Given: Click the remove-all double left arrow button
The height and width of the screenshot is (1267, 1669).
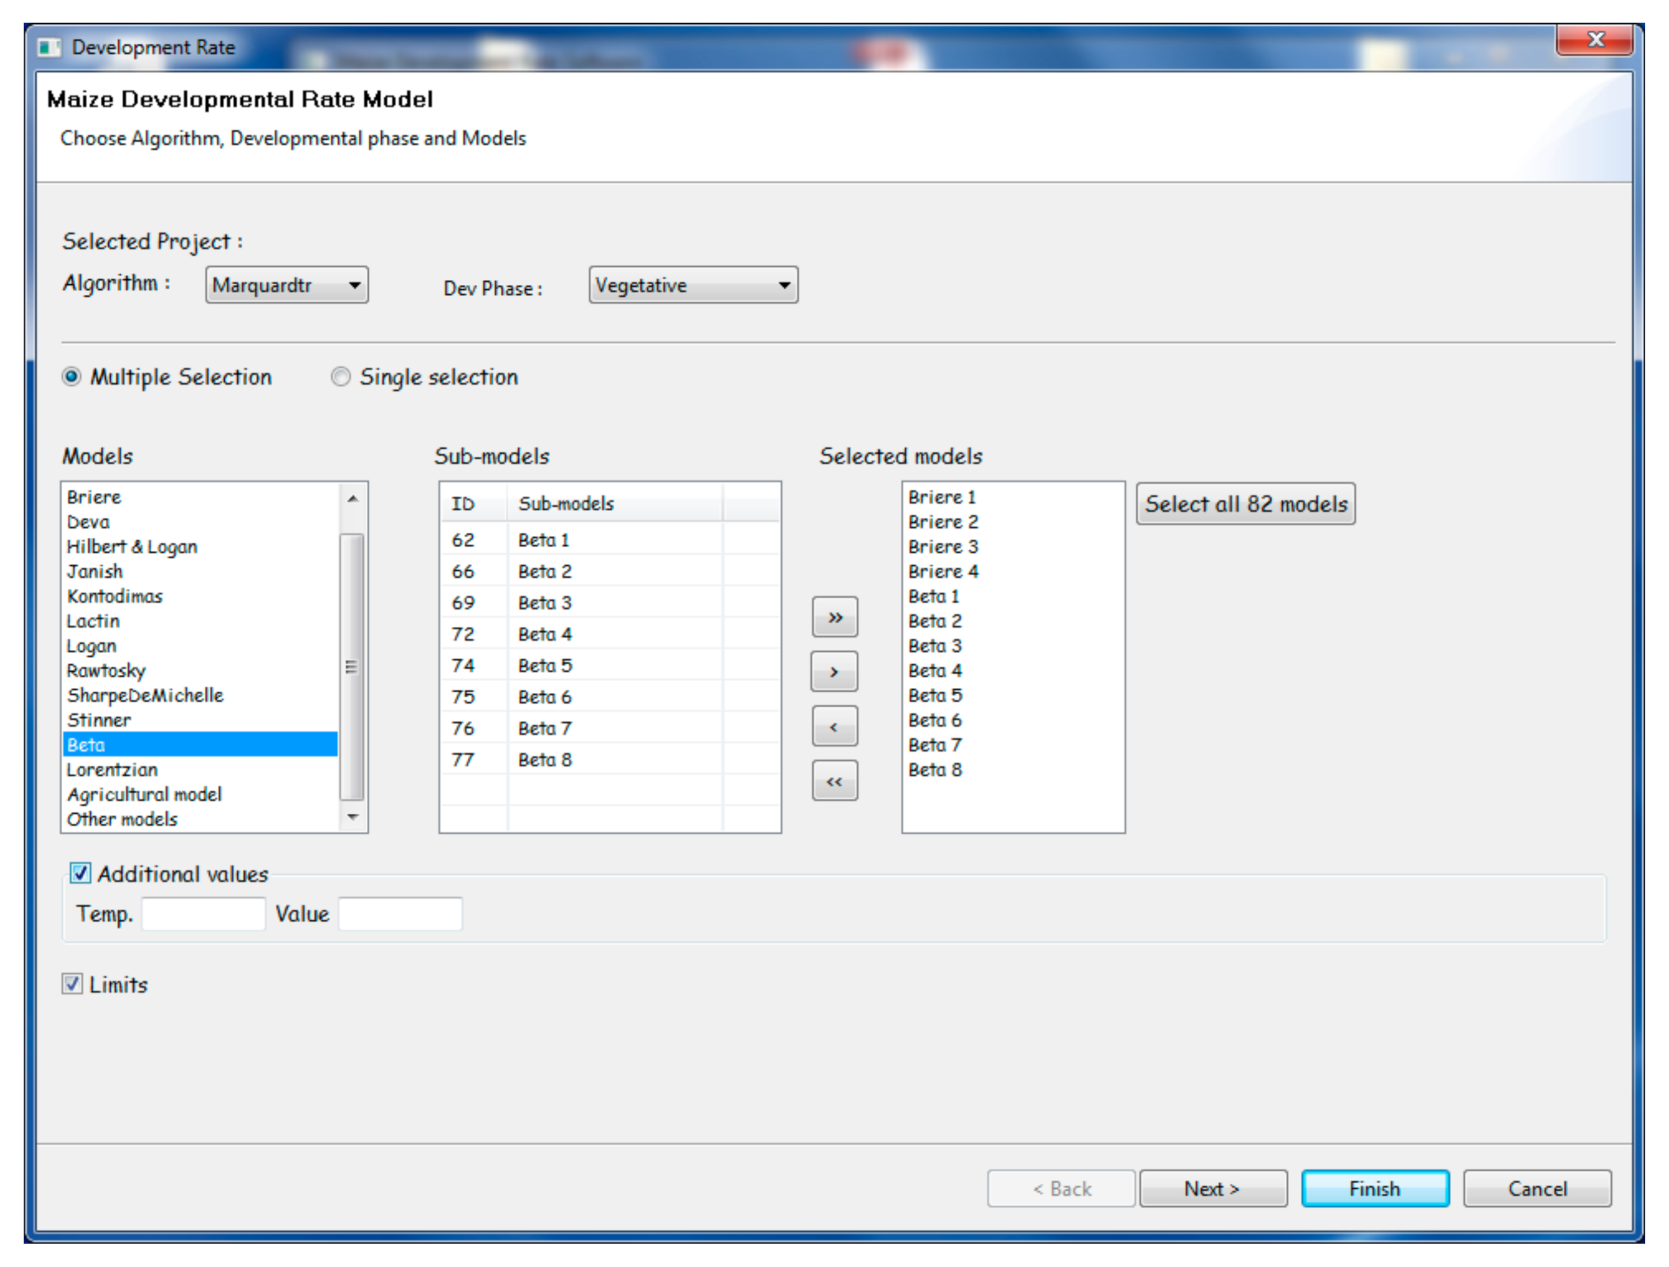Looking at the screenshot, I should click(834, 781).
